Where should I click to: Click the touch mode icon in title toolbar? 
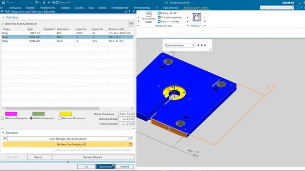[x=44, y=2]
